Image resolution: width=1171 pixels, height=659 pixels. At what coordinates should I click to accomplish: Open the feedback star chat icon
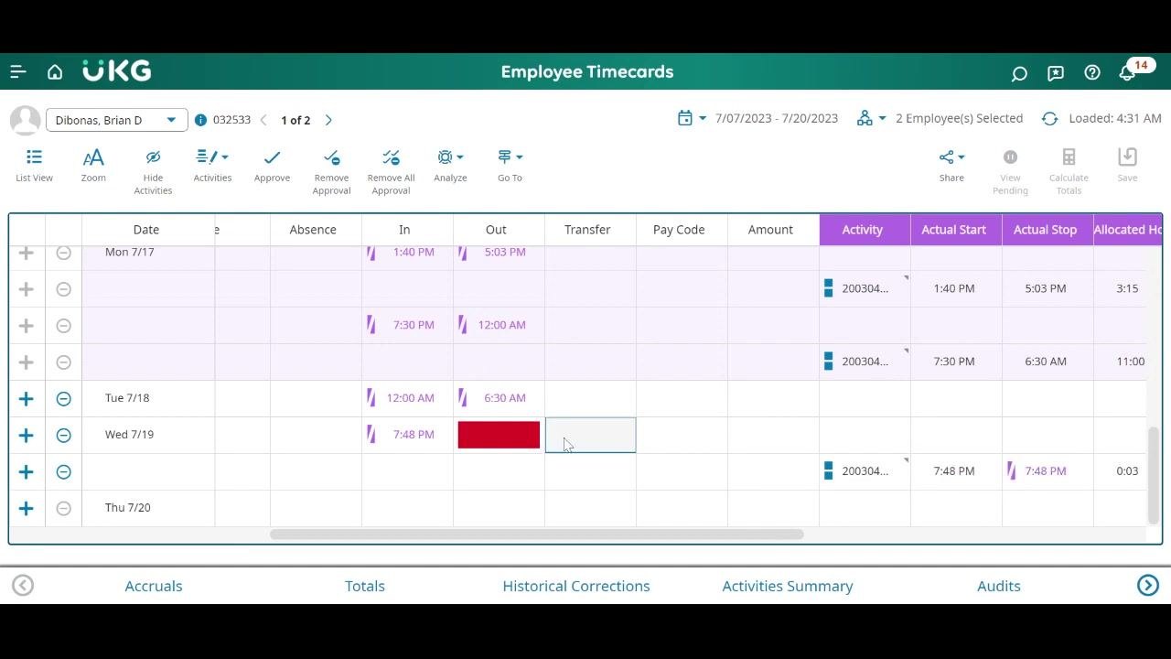(1056, 73)
